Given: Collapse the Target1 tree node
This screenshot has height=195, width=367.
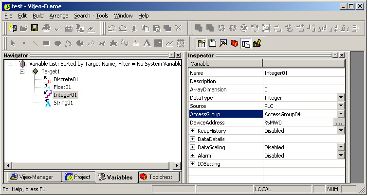Looking at the screenshot, I should [22, 71].
